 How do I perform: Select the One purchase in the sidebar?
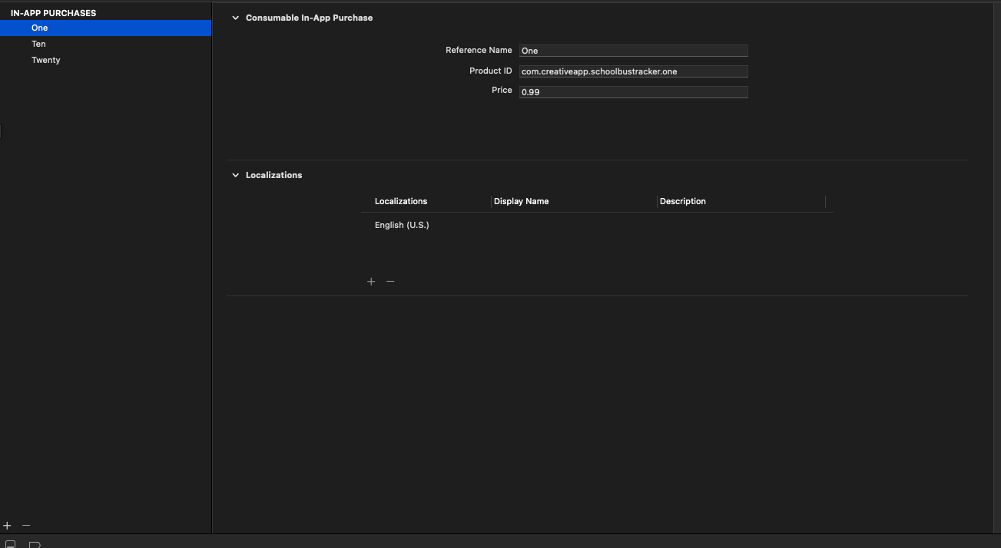click(x=39, y=28)
